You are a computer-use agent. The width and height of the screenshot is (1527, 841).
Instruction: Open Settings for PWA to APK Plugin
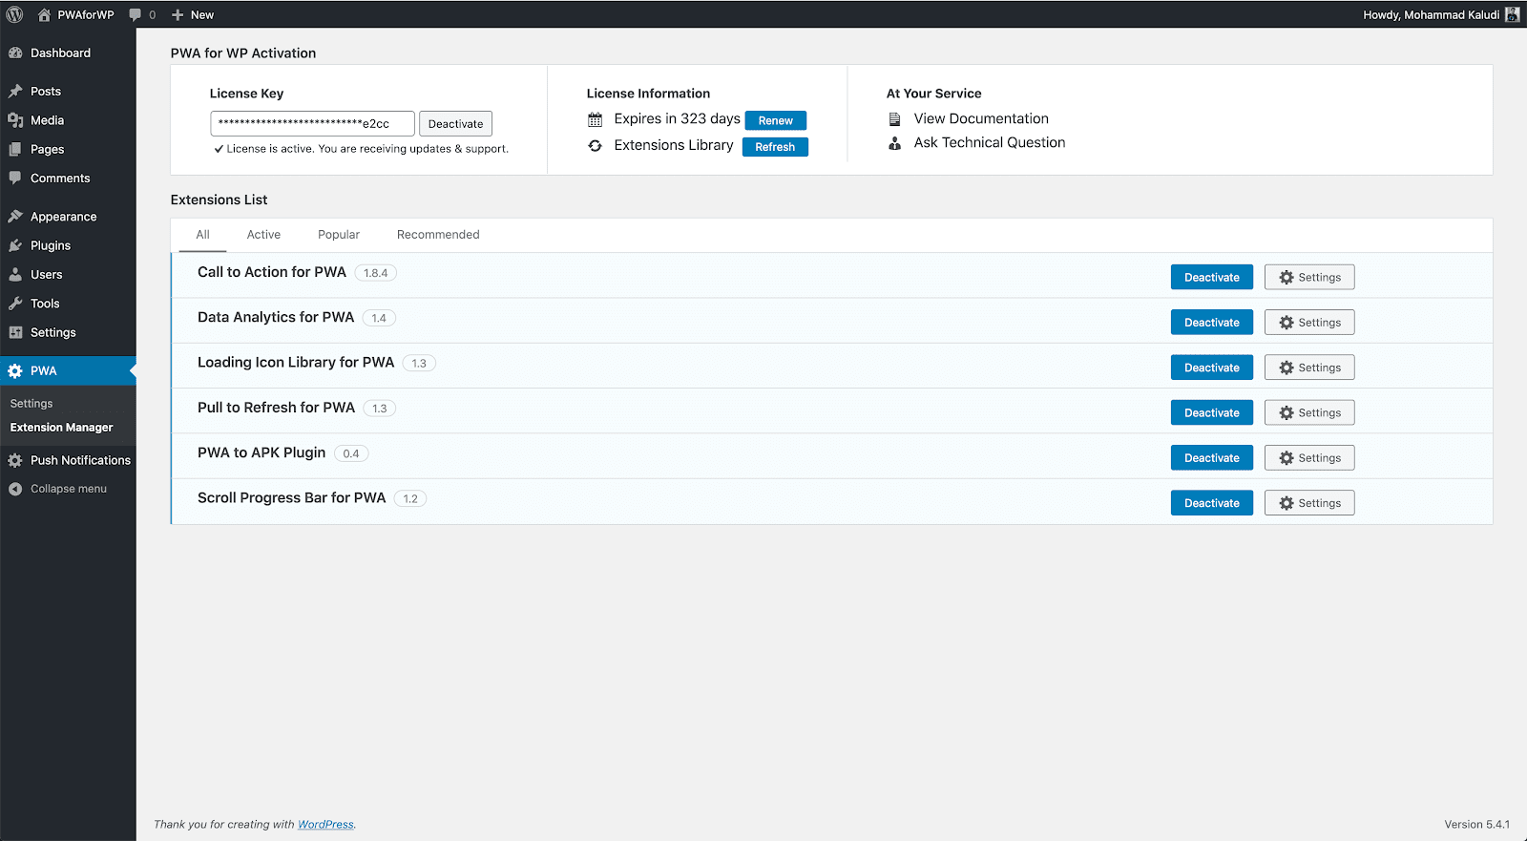(x=1308, y=458)
